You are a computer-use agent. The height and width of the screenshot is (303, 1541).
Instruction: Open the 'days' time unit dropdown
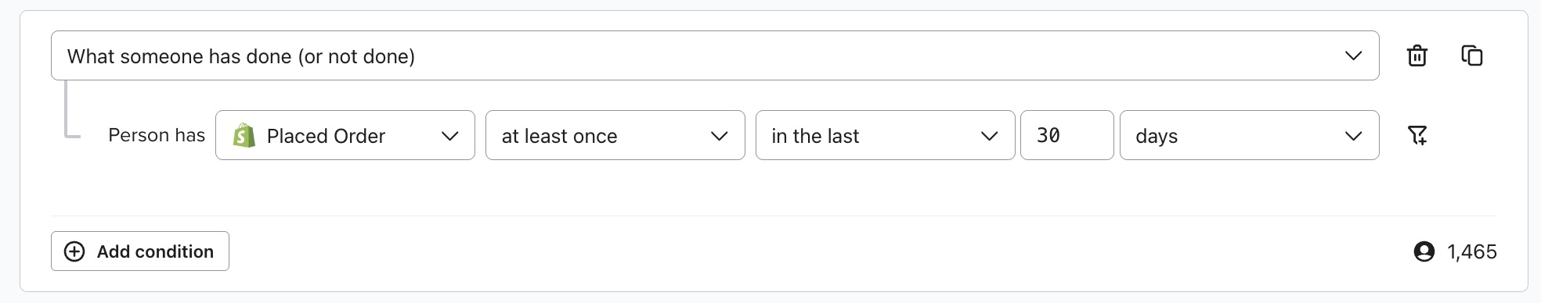1250,135
